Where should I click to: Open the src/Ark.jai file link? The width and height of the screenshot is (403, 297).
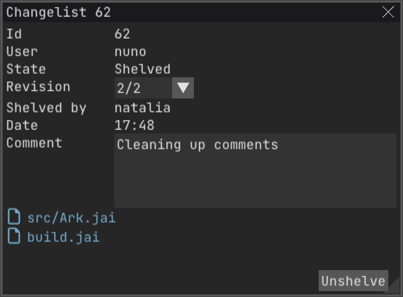[71, 218]
